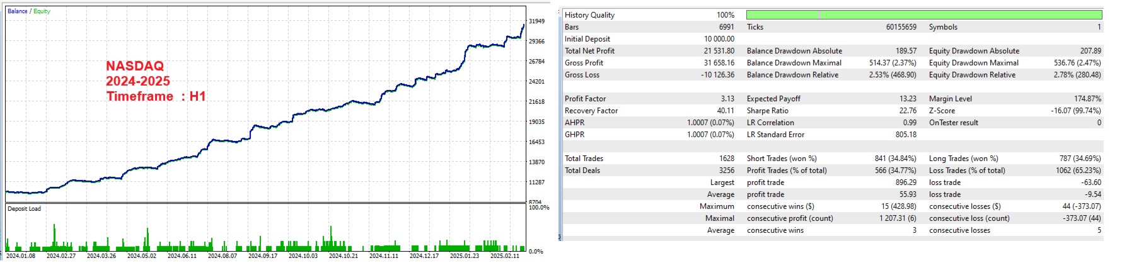Select maximal consecutive loss value -373.07 (44)

1082,218
